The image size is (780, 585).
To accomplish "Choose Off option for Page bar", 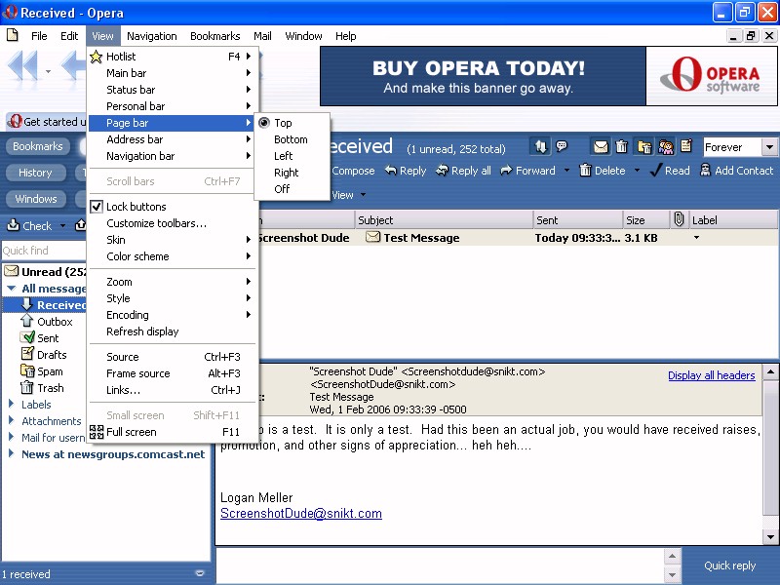I will click(x=282, y=189).
